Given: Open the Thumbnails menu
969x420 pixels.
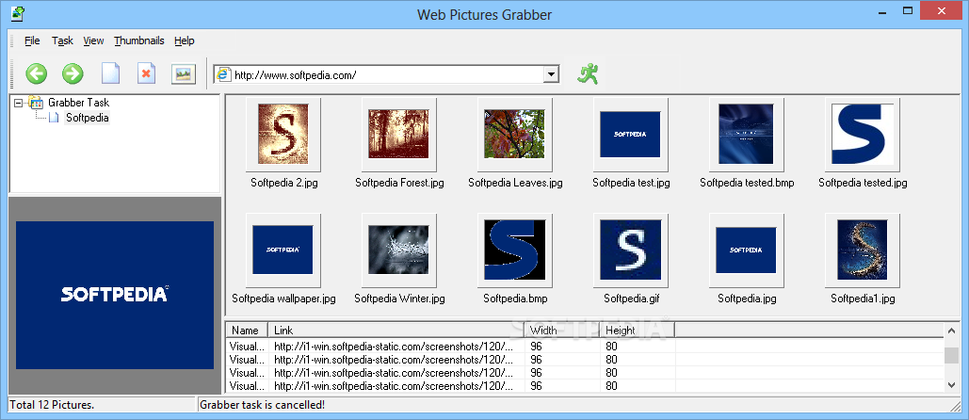Looking at the screenshot, I should click(139, 40).
